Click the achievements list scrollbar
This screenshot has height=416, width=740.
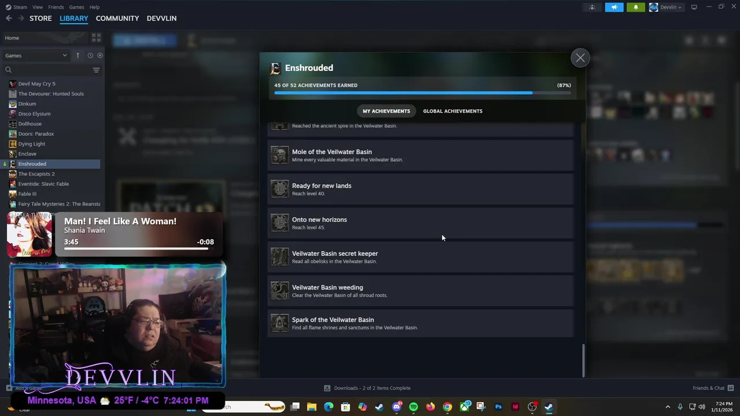coord(583,360)
